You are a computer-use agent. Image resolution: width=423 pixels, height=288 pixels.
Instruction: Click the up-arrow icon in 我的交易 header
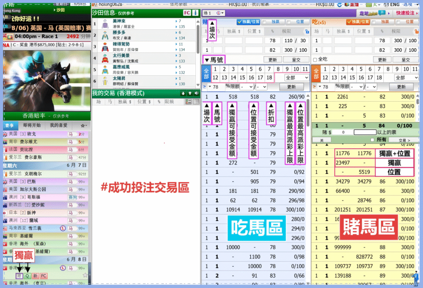coord(190,93)
